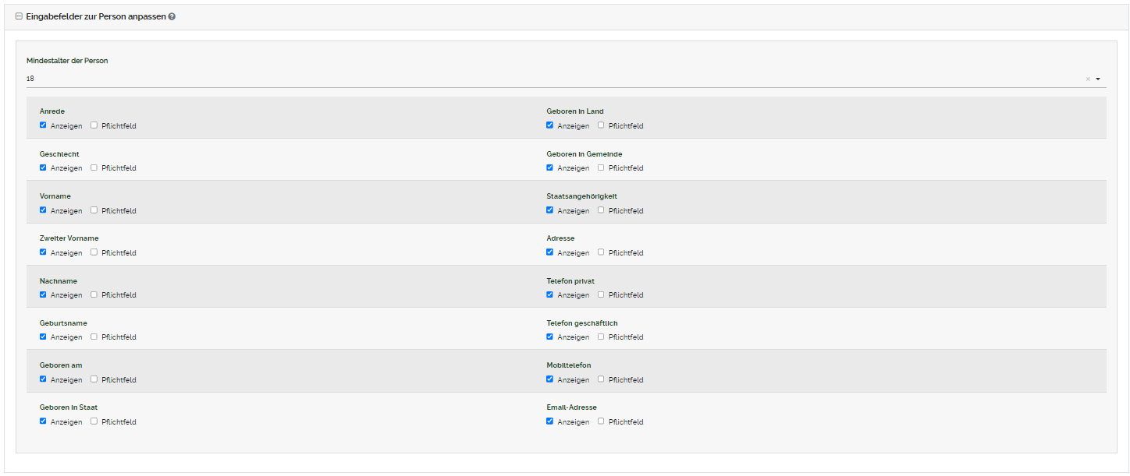Screen dimensions: 1130x476
Task: Uncheck Anzeigen for Geboren in Staat
Action: (43, 421)
